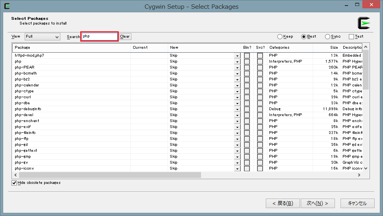This screenshot has width=383, height=216.
Task: Click into the Search field containing php
Action: point(99,36)
